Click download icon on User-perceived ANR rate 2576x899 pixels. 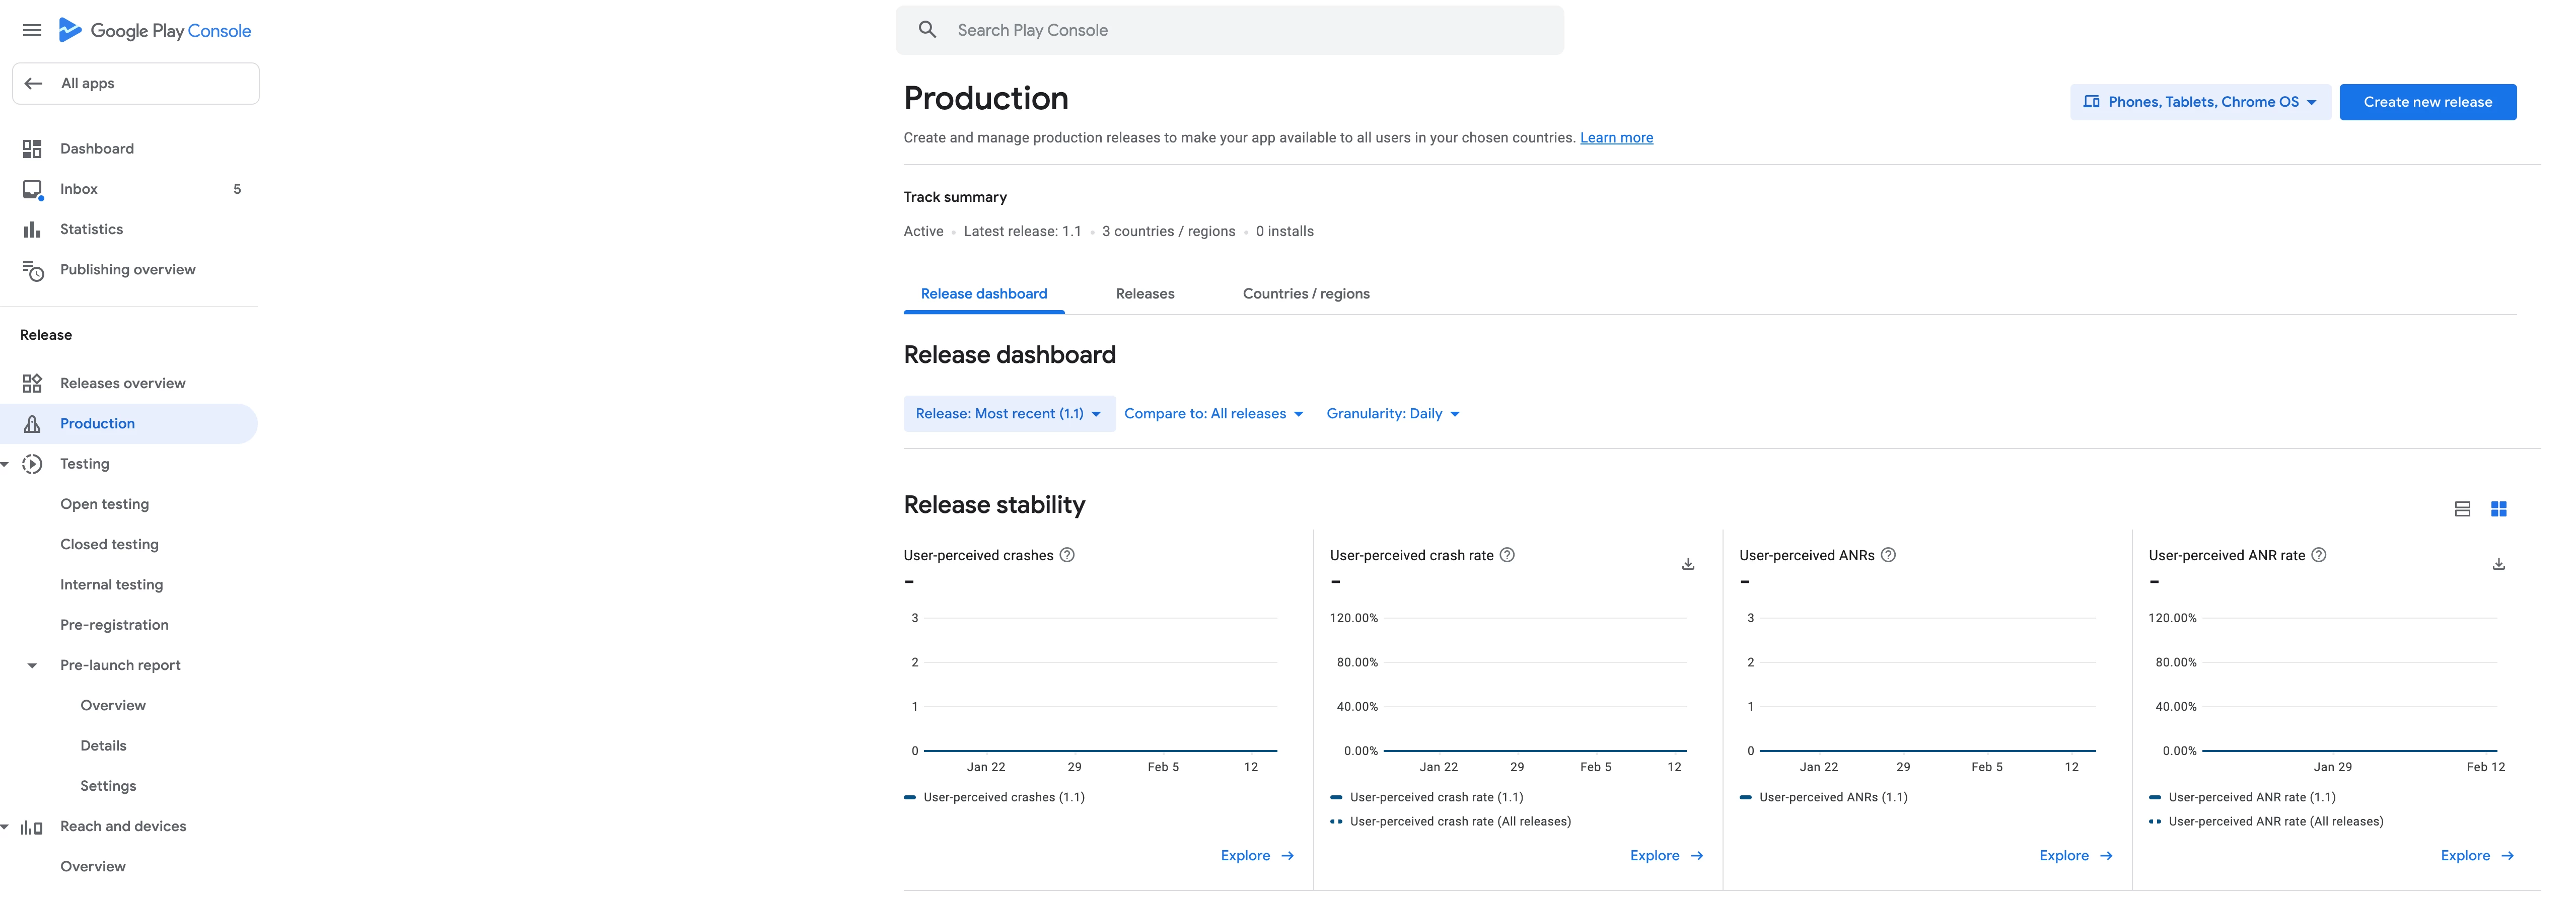coord(2498,564)
